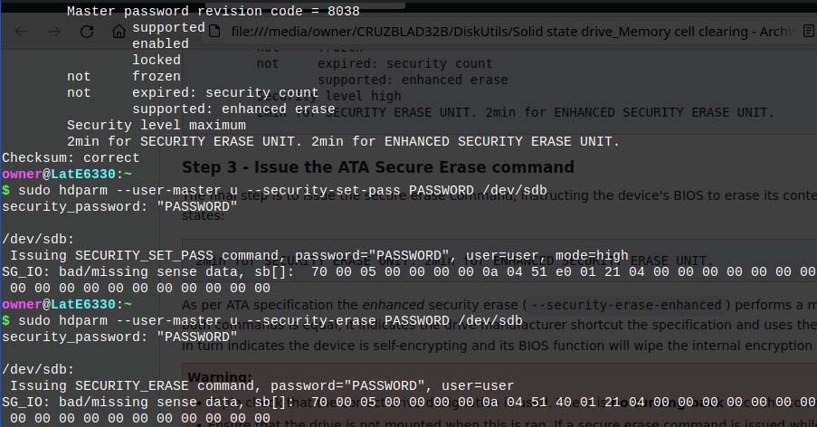The height and width of the screenshot is (427, 817).
Task: Reload the current browser page
Action: click(87, 32)
